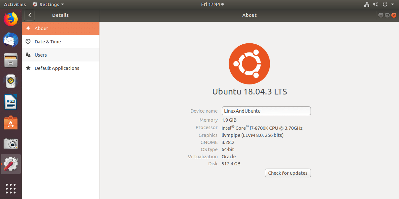
Task: Show all applications grid
Action: tap(11, 189)
